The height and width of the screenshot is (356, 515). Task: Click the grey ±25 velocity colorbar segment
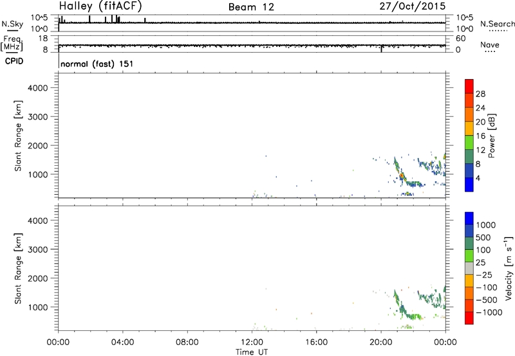coord(469,268)
